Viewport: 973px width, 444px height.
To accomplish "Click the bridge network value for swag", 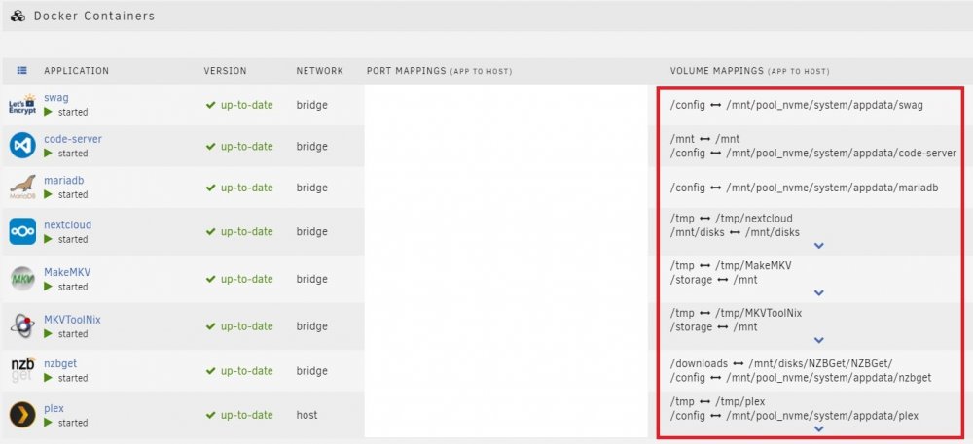I will point(311,105).
